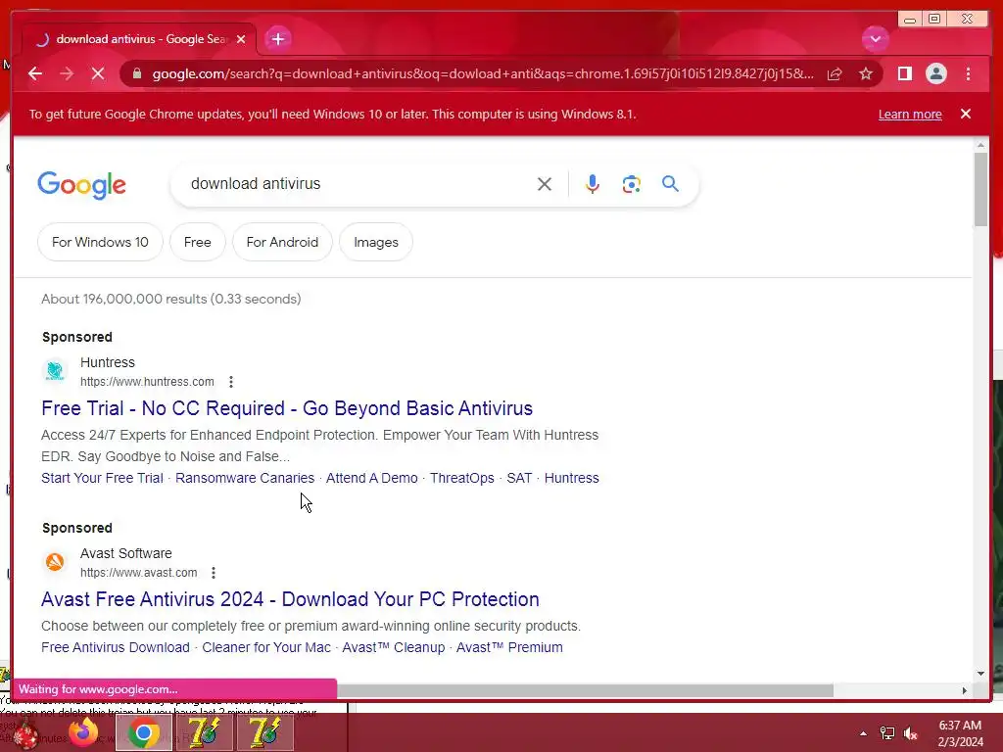Open Start Your Free Trial sitelink
1003x752 pixels.
pyautogui.click(x=102, y=478)
